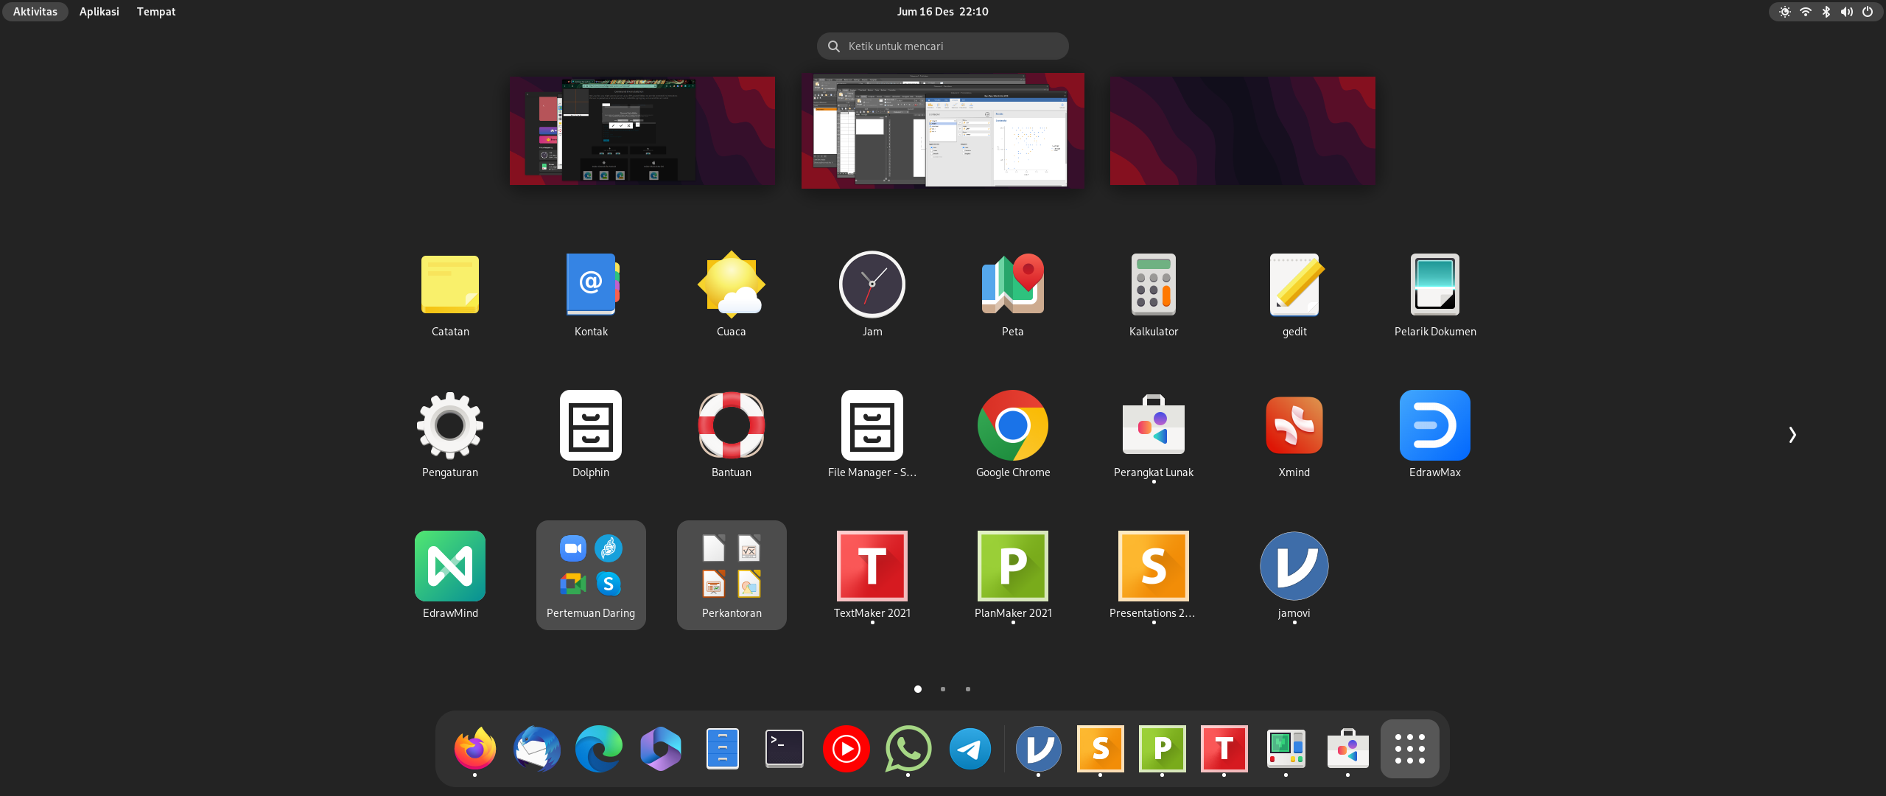Screen dimensions: 1886x796
Task: Expand the Pertemuan Daring app folder
Action: [x=591, y=575]
